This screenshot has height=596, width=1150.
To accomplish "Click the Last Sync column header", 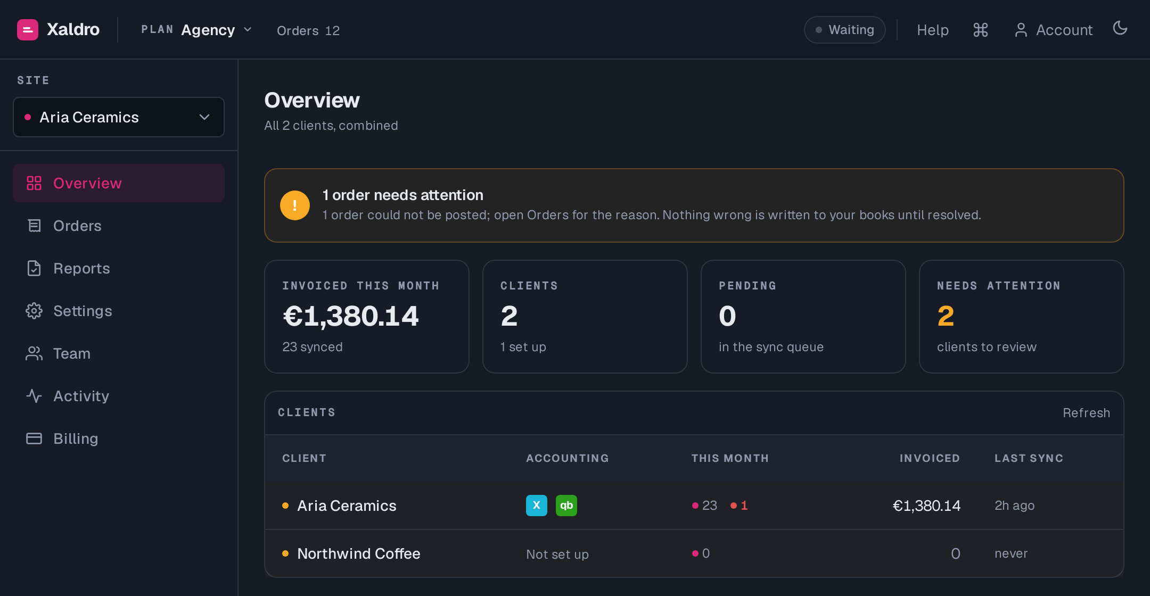I will pyautogui.click(x=1029, y=458).
